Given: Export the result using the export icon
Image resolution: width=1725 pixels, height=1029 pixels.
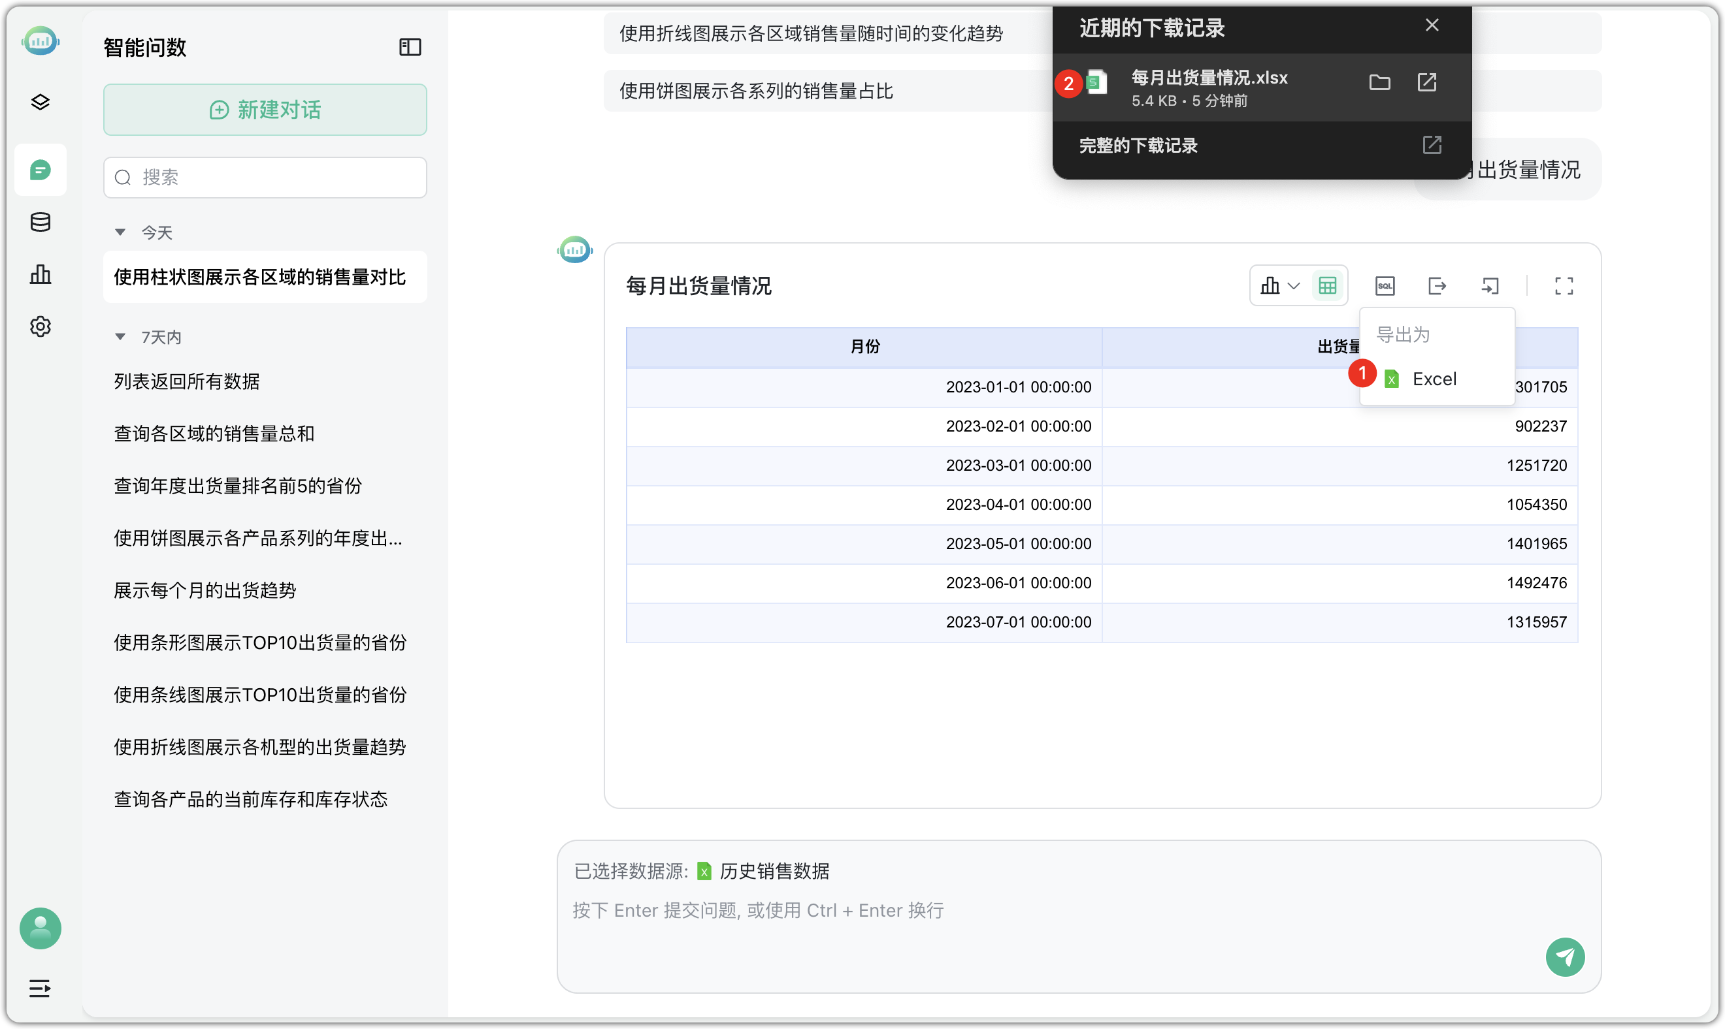Looking at the screenshot, I should pyautogui.click(x=1437, y=286).
